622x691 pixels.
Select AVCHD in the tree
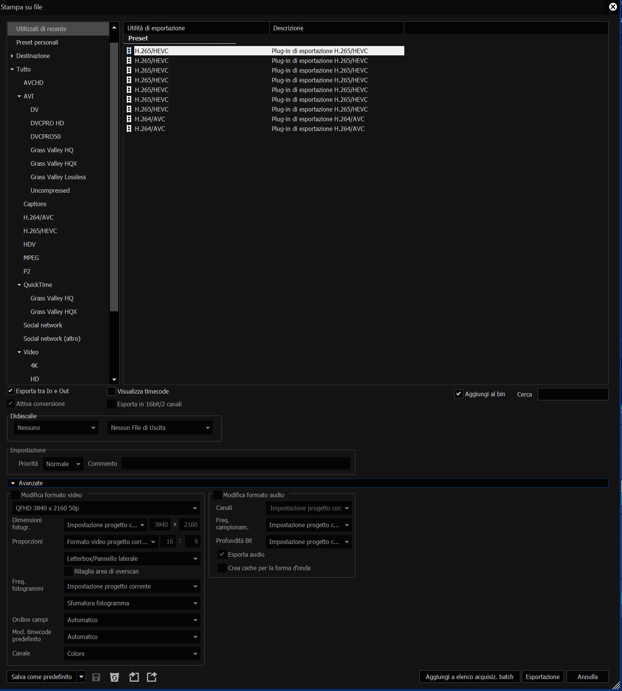pyautogui.click(x=33, y=83)
